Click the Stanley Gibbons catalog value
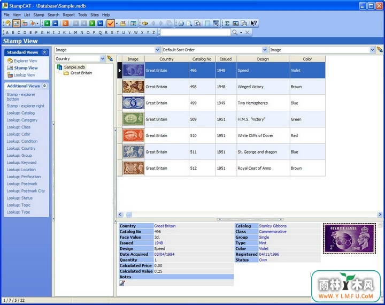 click(273, 226)
